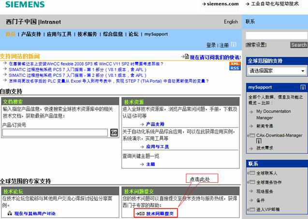Open 技术需求 in mySupport panel
This screenshot has height=219, width=308.
264,148
